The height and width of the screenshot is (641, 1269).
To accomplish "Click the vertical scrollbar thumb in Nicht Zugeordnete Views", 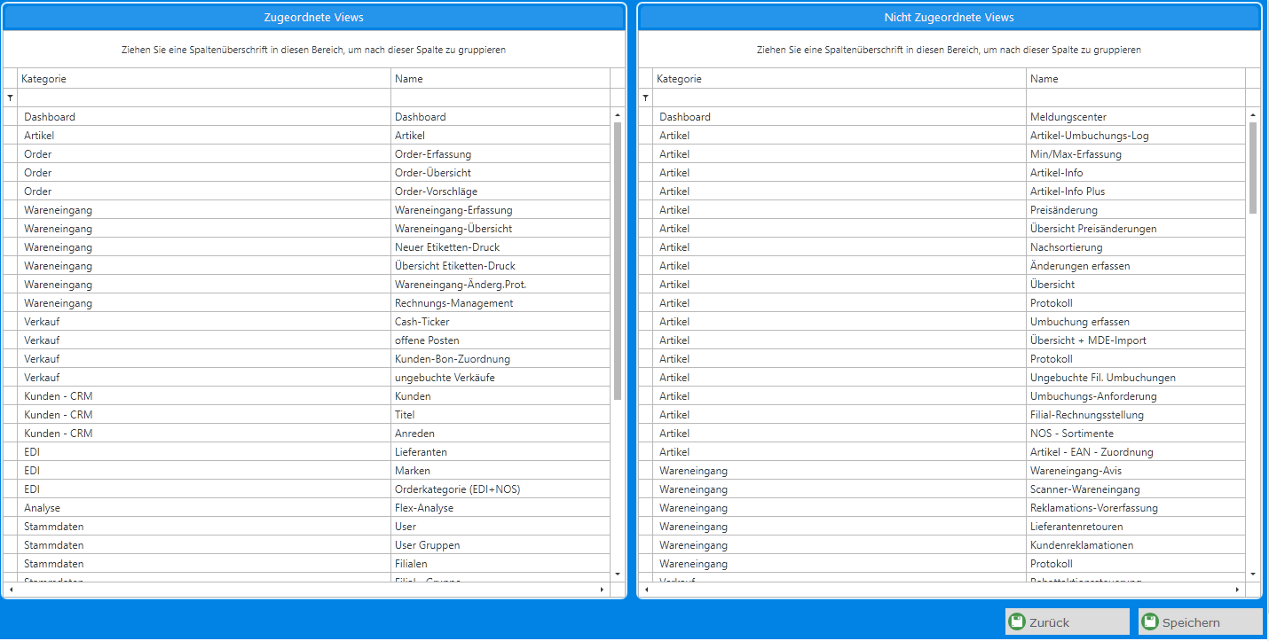I will [1252, 168].
